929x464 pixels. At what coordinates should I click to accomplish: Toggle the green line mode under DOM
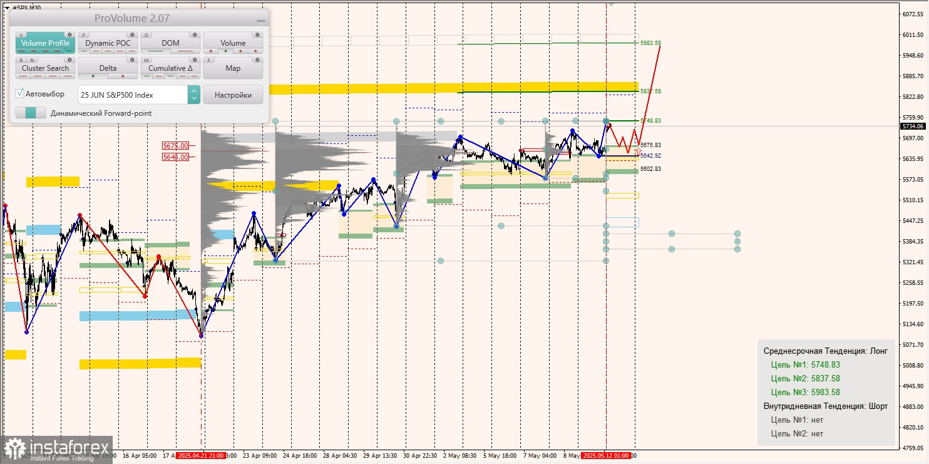click(x=157, y=51)
